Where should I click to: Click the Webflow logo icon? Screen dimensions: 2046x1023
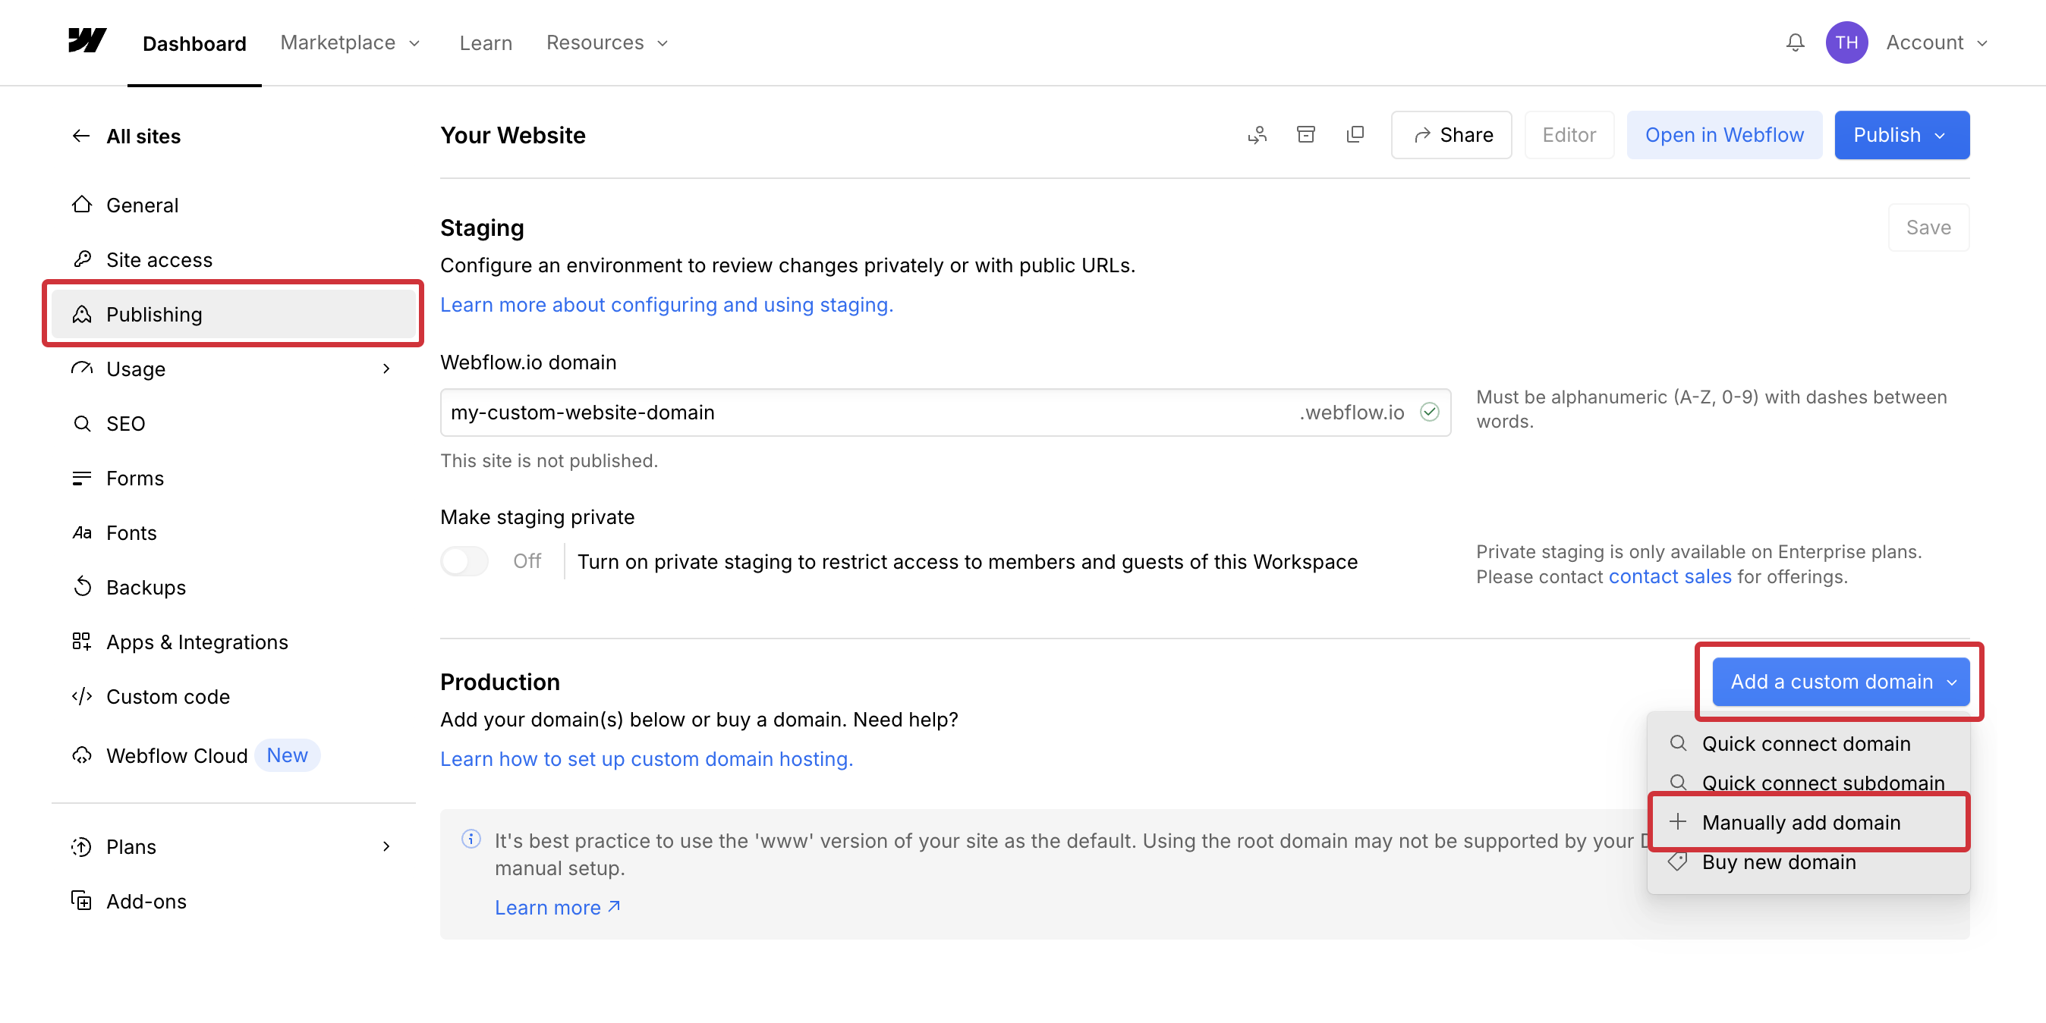(87, 40)
